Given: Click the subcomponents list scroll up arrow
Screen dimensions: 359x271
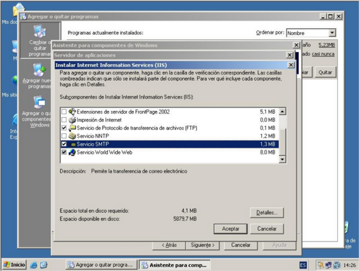Looking at the screenshot, I should click(282, 112).
